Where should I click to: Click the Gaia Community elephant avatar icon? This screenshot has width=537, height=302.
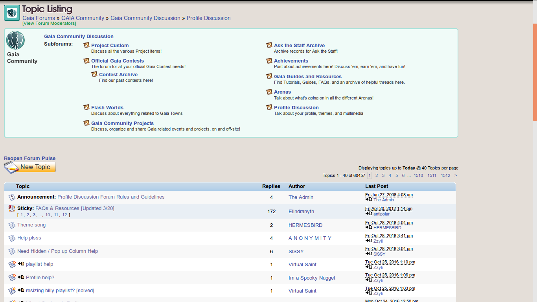click(15, 40)
